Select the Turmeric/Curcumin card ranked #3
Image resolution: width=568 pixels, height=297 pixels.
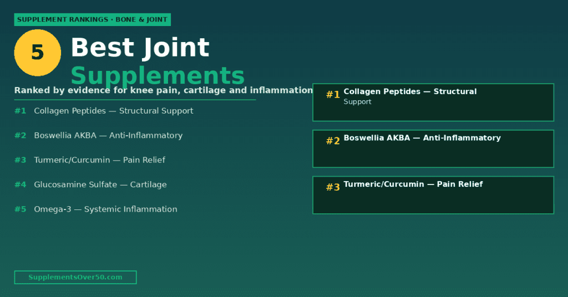[433, 195]
